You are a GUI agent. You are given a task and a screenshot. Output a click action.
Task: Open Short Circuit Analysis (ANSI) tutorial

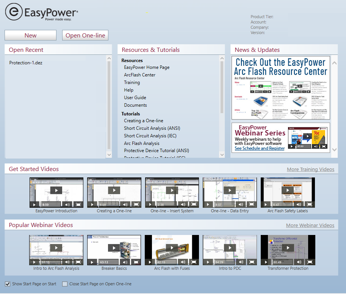tap(152, 128)
